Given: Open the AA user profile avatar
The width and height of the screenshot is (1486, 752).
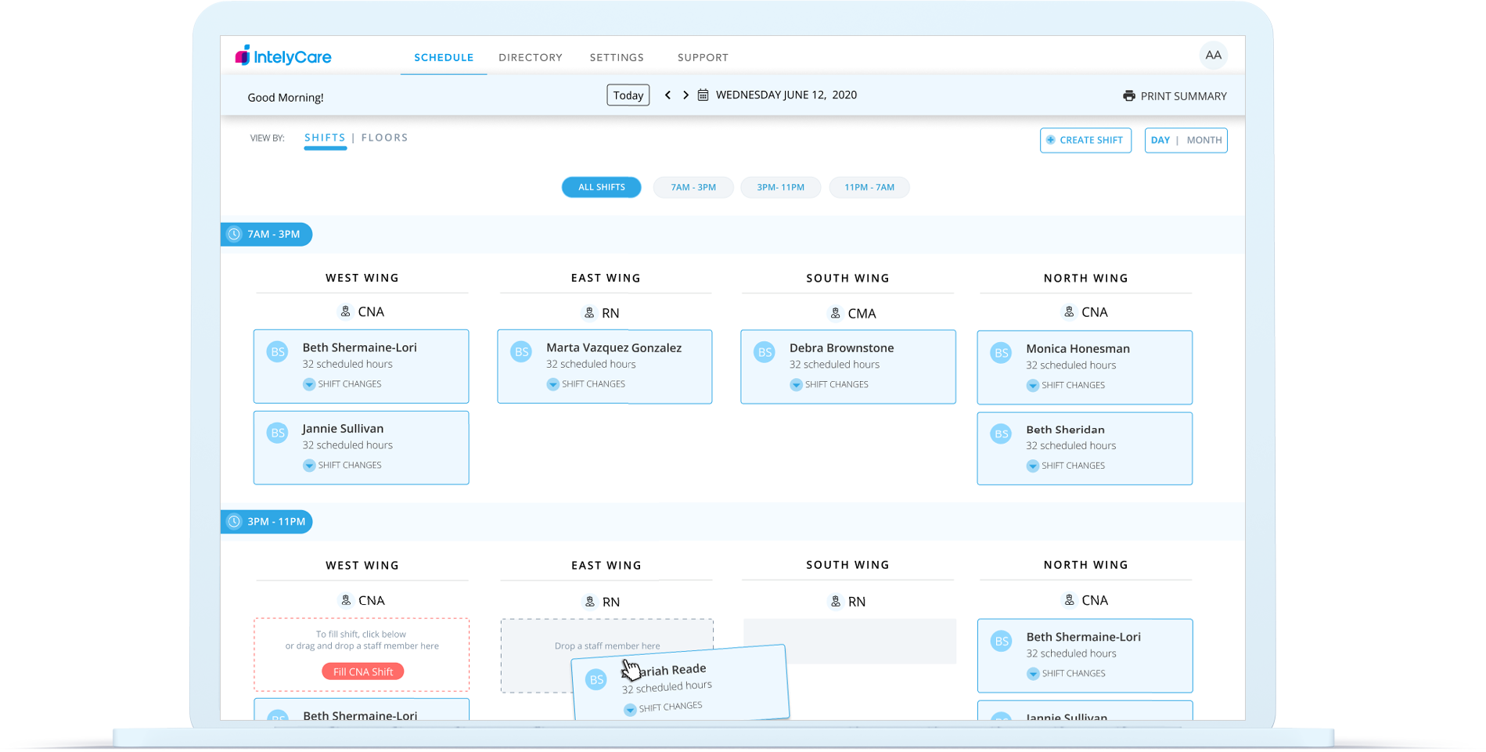Looking at the screenshot, I should point(1213,55).
